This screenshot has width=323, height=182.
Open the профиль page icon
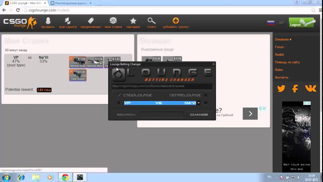(x=48, y=21)
